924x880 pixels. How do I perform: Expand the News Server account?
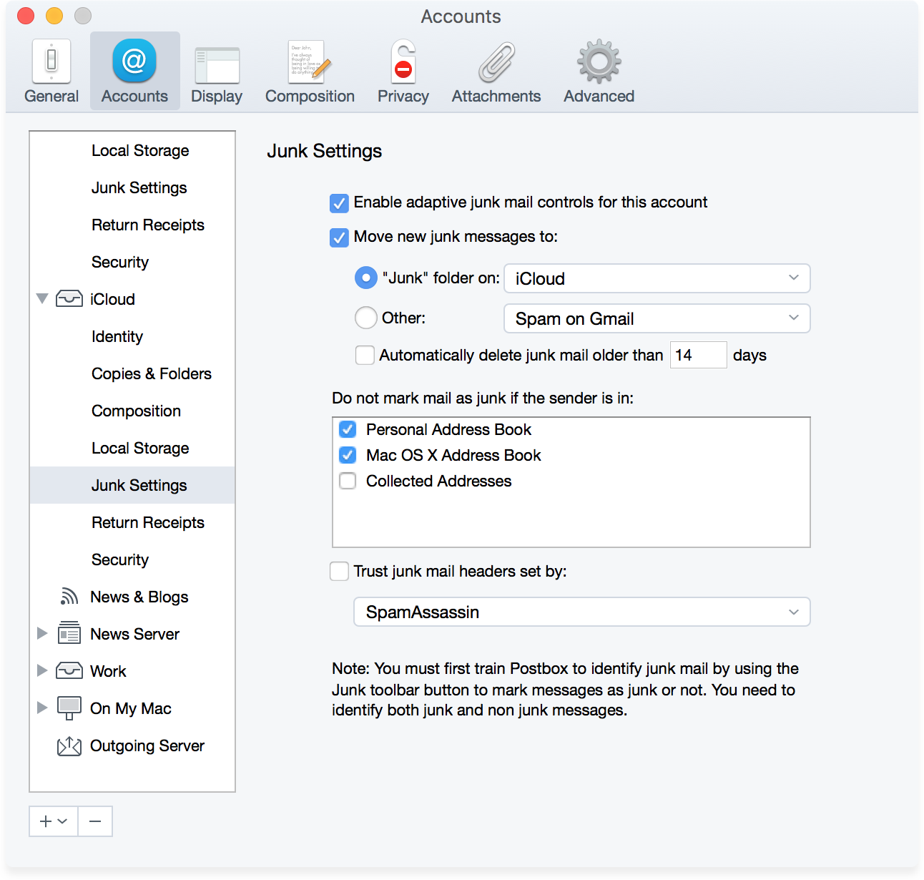click(42, 633)
